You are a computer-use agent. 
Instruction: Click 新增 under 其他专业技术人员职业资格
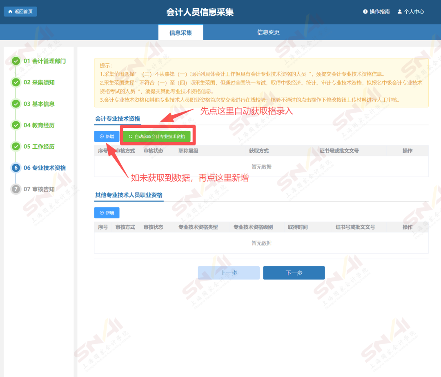tap(107, 213)
